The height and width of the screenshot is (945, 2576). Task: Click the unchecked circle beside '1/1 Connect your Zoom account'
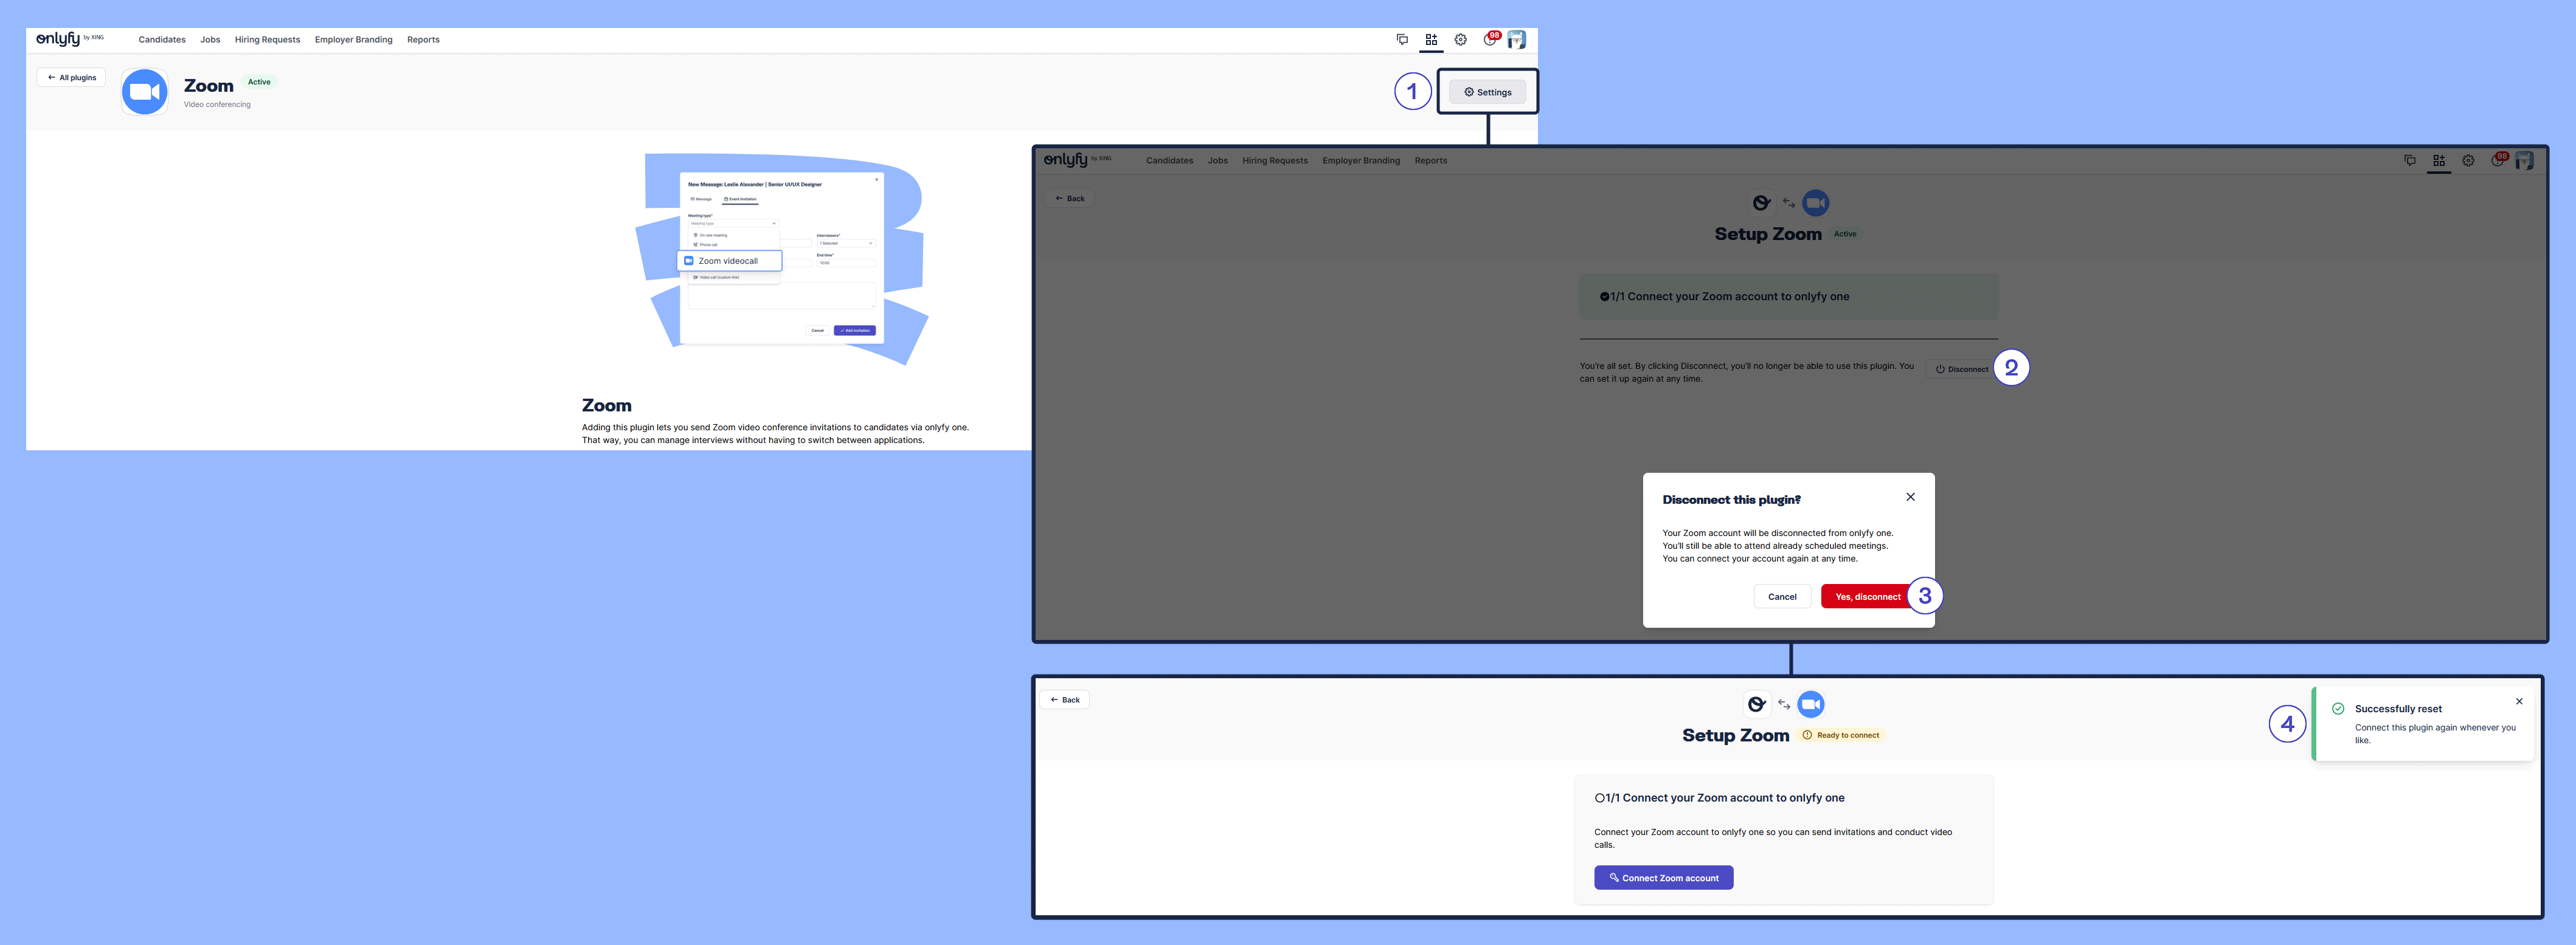tap(1599, 798)
